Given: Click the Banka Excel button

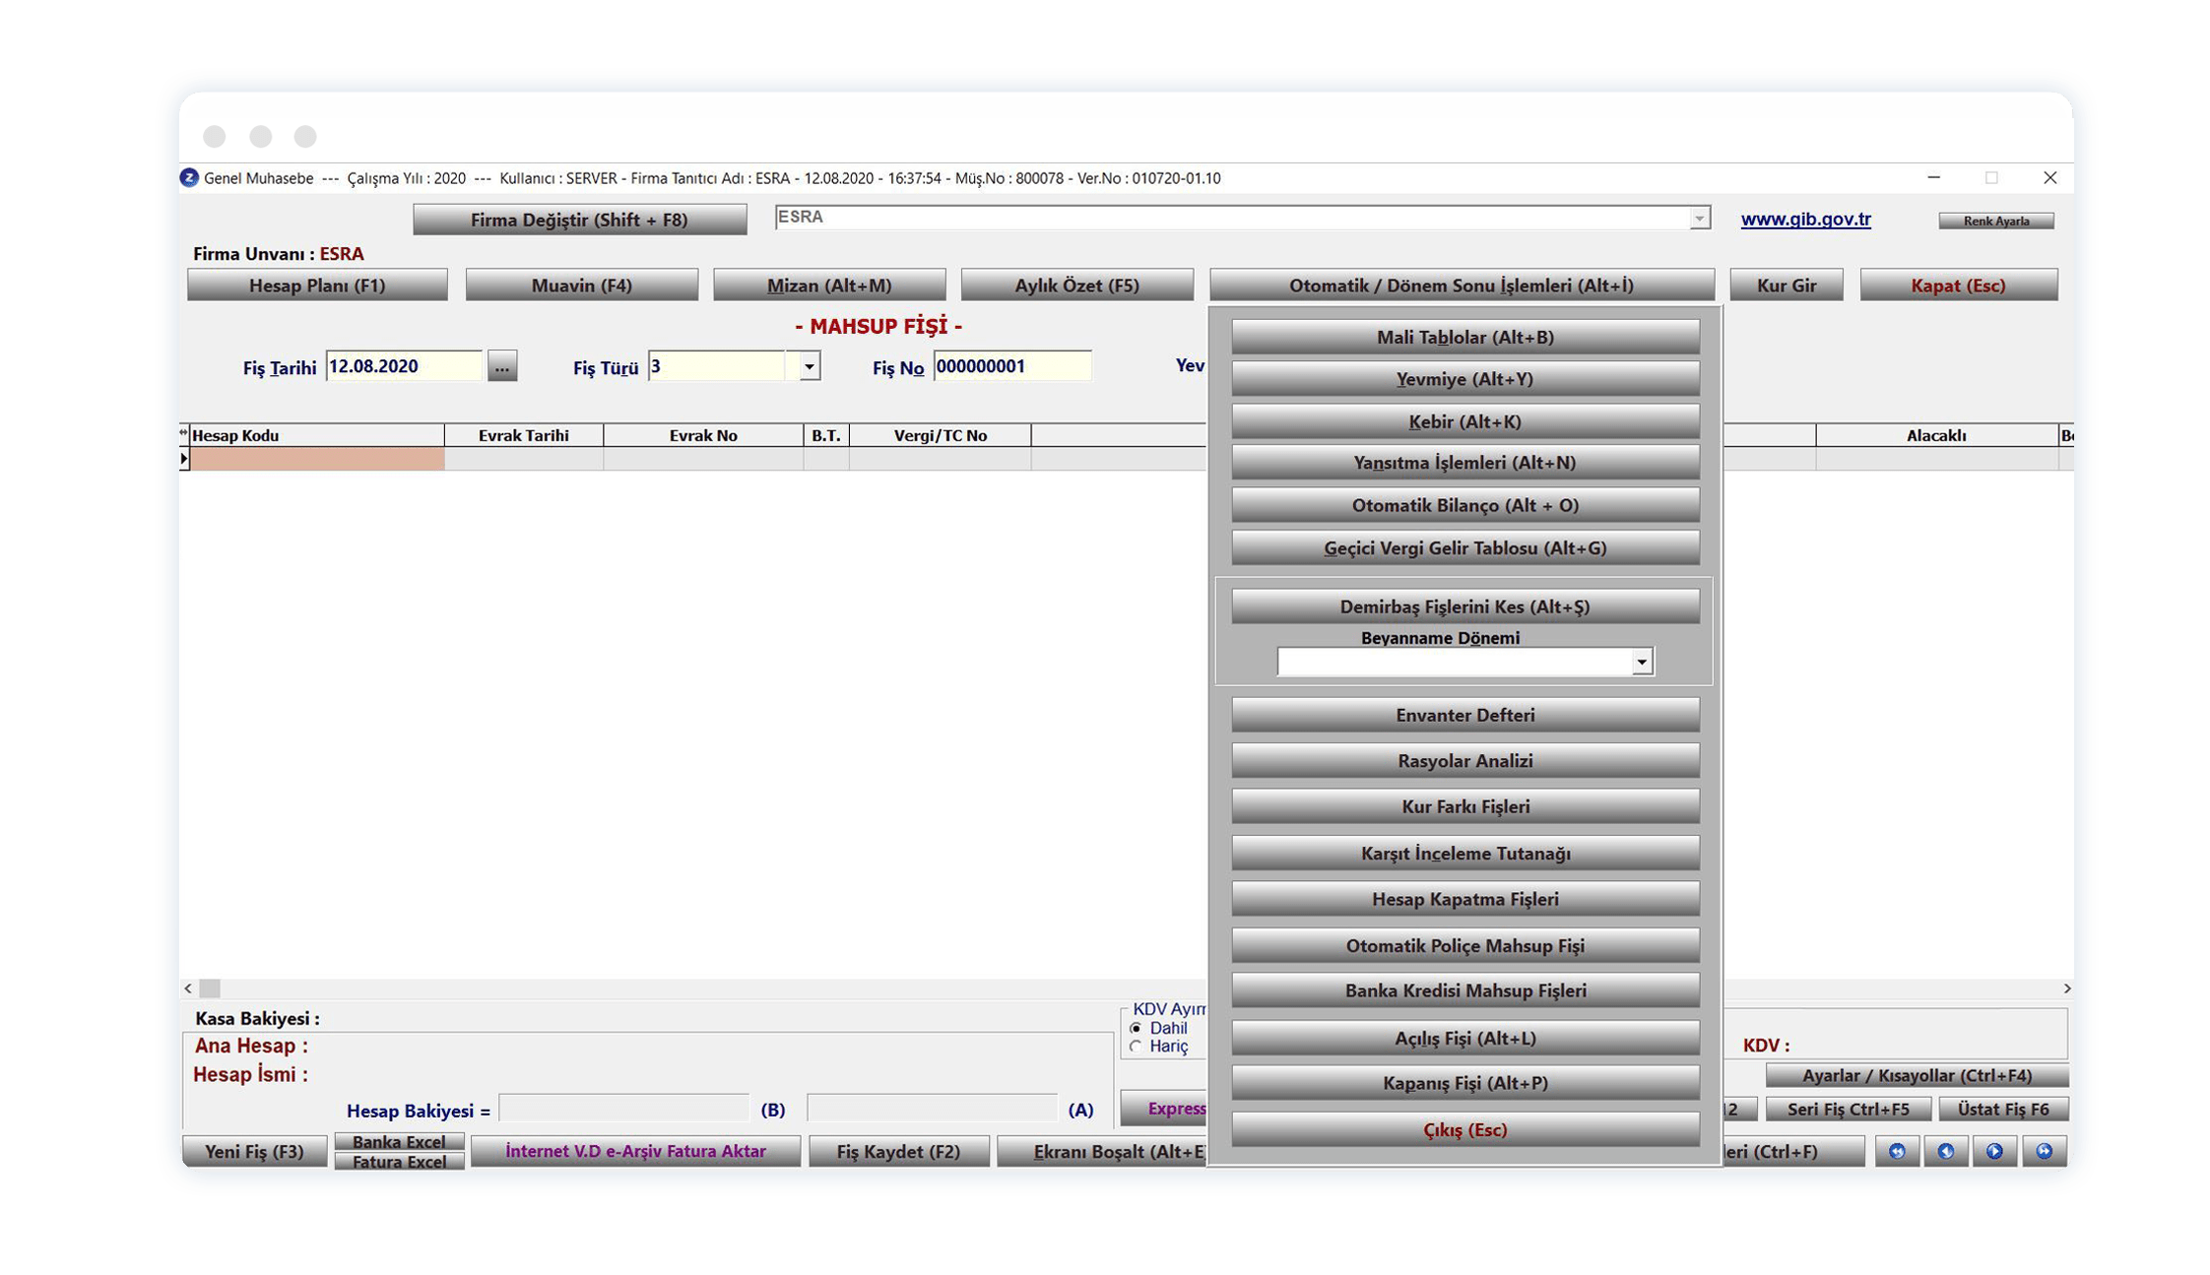Looking at the screenshot, I should [399, 1142].
